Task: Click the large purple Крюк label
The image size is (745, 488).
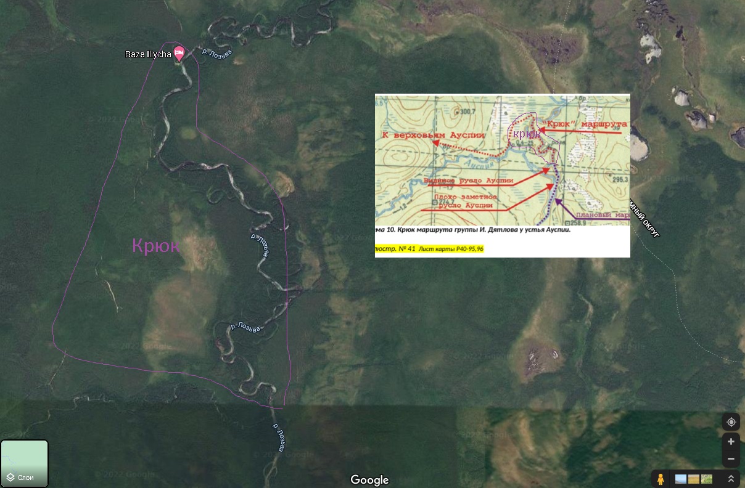Action: pyautogui.click(x=156, y=246)
